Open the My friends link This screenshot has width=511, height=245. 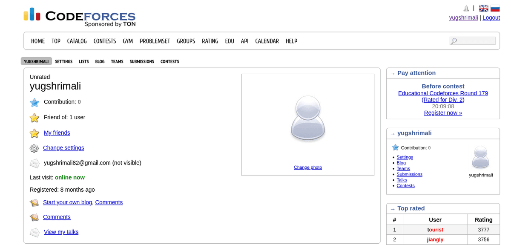pos(57,133)
